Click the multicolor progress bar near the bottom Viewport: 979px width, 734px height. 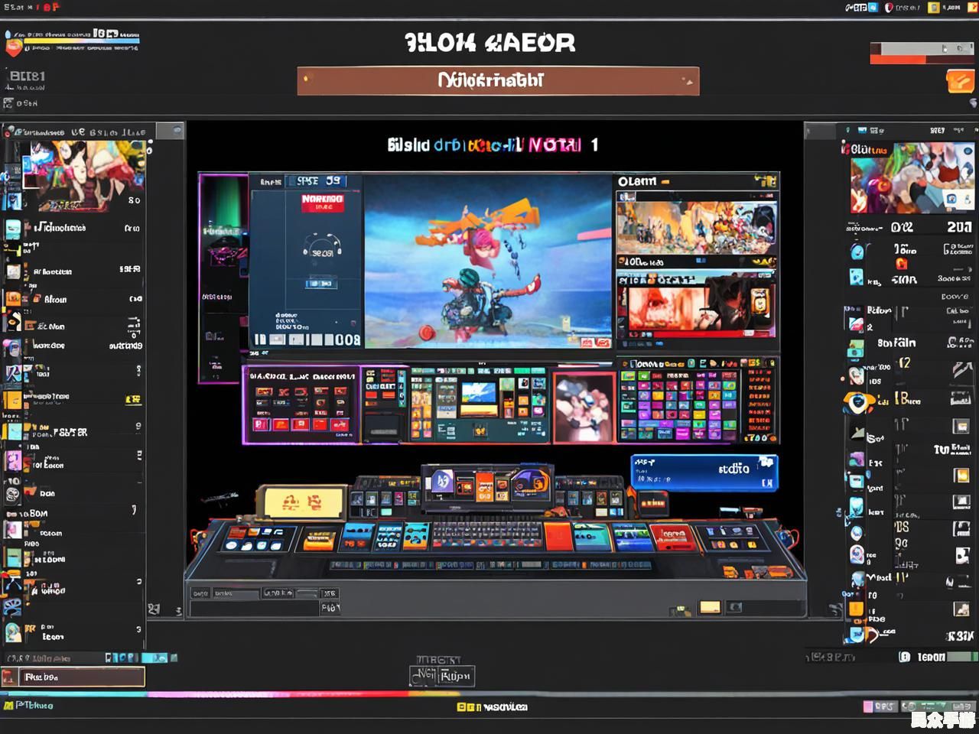coord(306,694)
